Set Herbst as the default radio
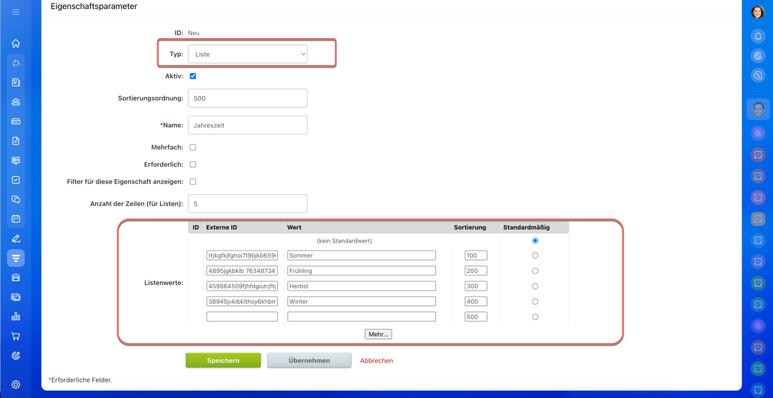 (535, 286)
